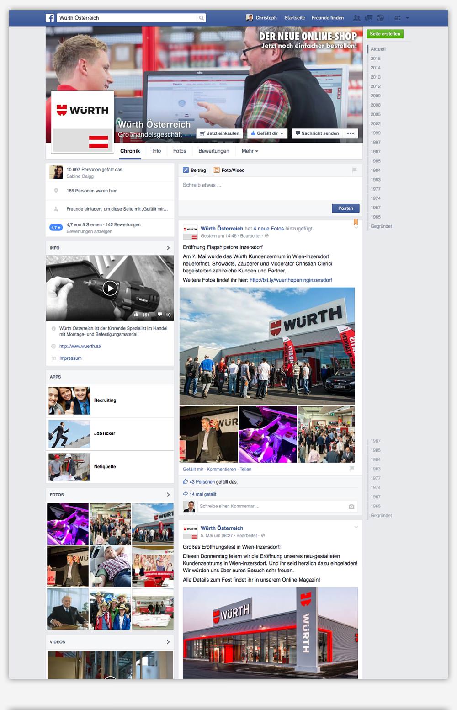This screenshot has height=710, width=457.
Task: Open the messages icon in top bar
Action: 368,18
